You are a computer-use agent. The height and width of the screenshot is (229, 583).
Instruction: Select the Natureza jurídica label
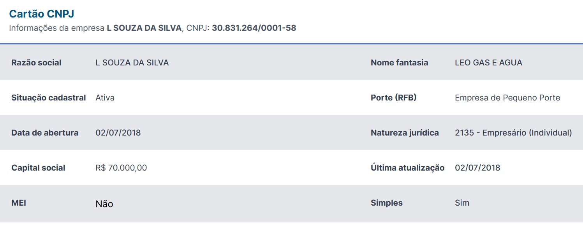coord(405,133)
